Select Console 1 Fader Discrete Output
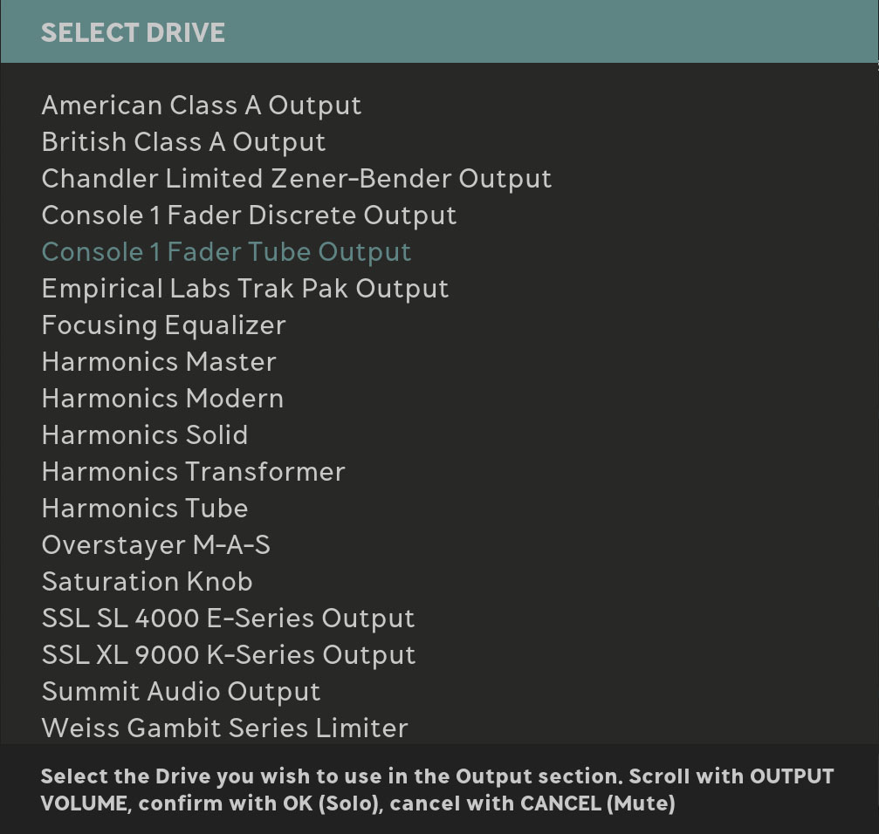The image size is (879, 834). tap(249, 215)
